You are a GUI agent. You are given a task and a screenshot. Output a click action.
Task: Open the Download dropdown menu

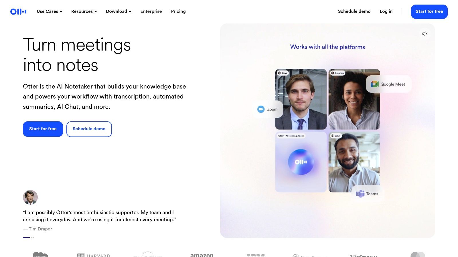tap(119, 11)
